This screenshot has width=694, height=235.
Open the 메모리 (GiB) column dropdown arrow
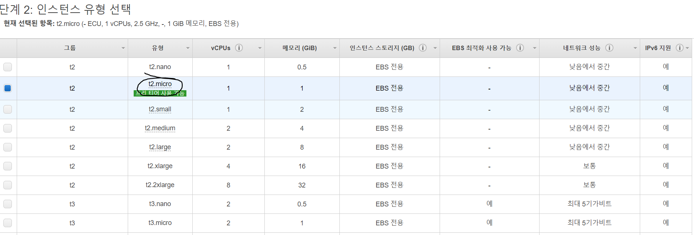point(335,48)
